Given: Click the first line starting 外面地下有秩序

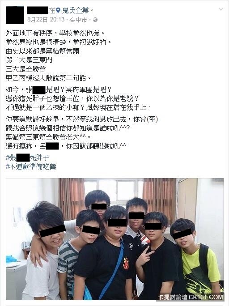Looking at the screenshot, I should (55, 33).
